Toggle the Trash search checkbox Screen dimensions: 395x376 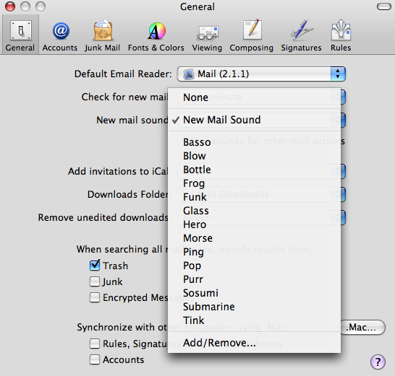point(95,265)
